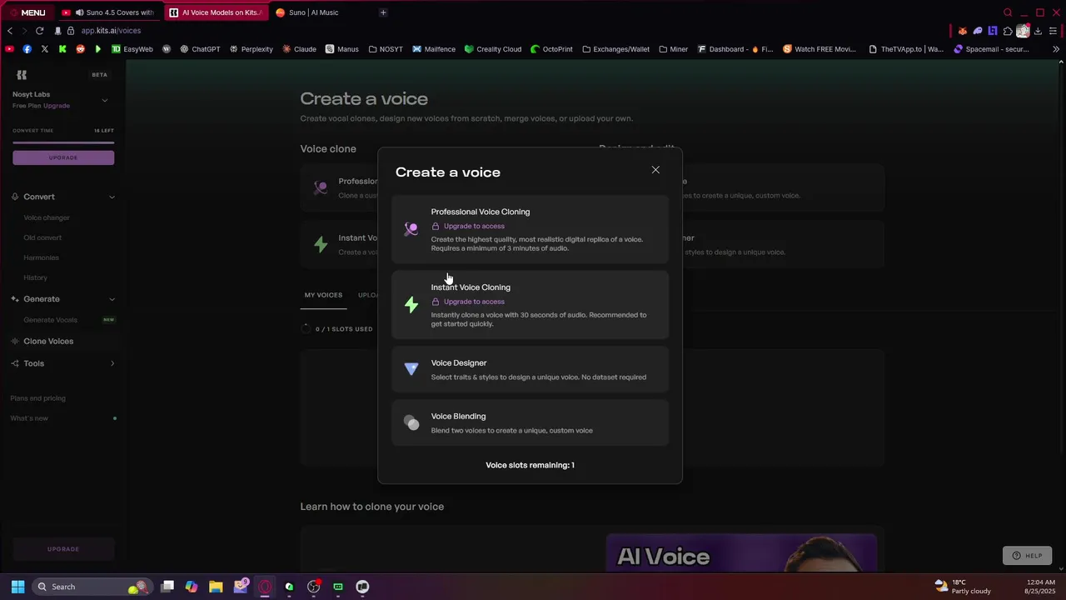This screenshot has width=1066, height=600.
Task: Open Plans and pricing link
Action: pyautogui.click(x=37, y=398)
